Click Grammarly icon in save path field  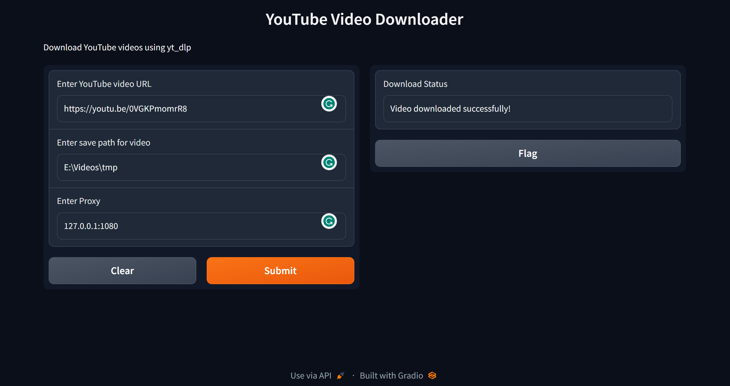coord(329,163)
